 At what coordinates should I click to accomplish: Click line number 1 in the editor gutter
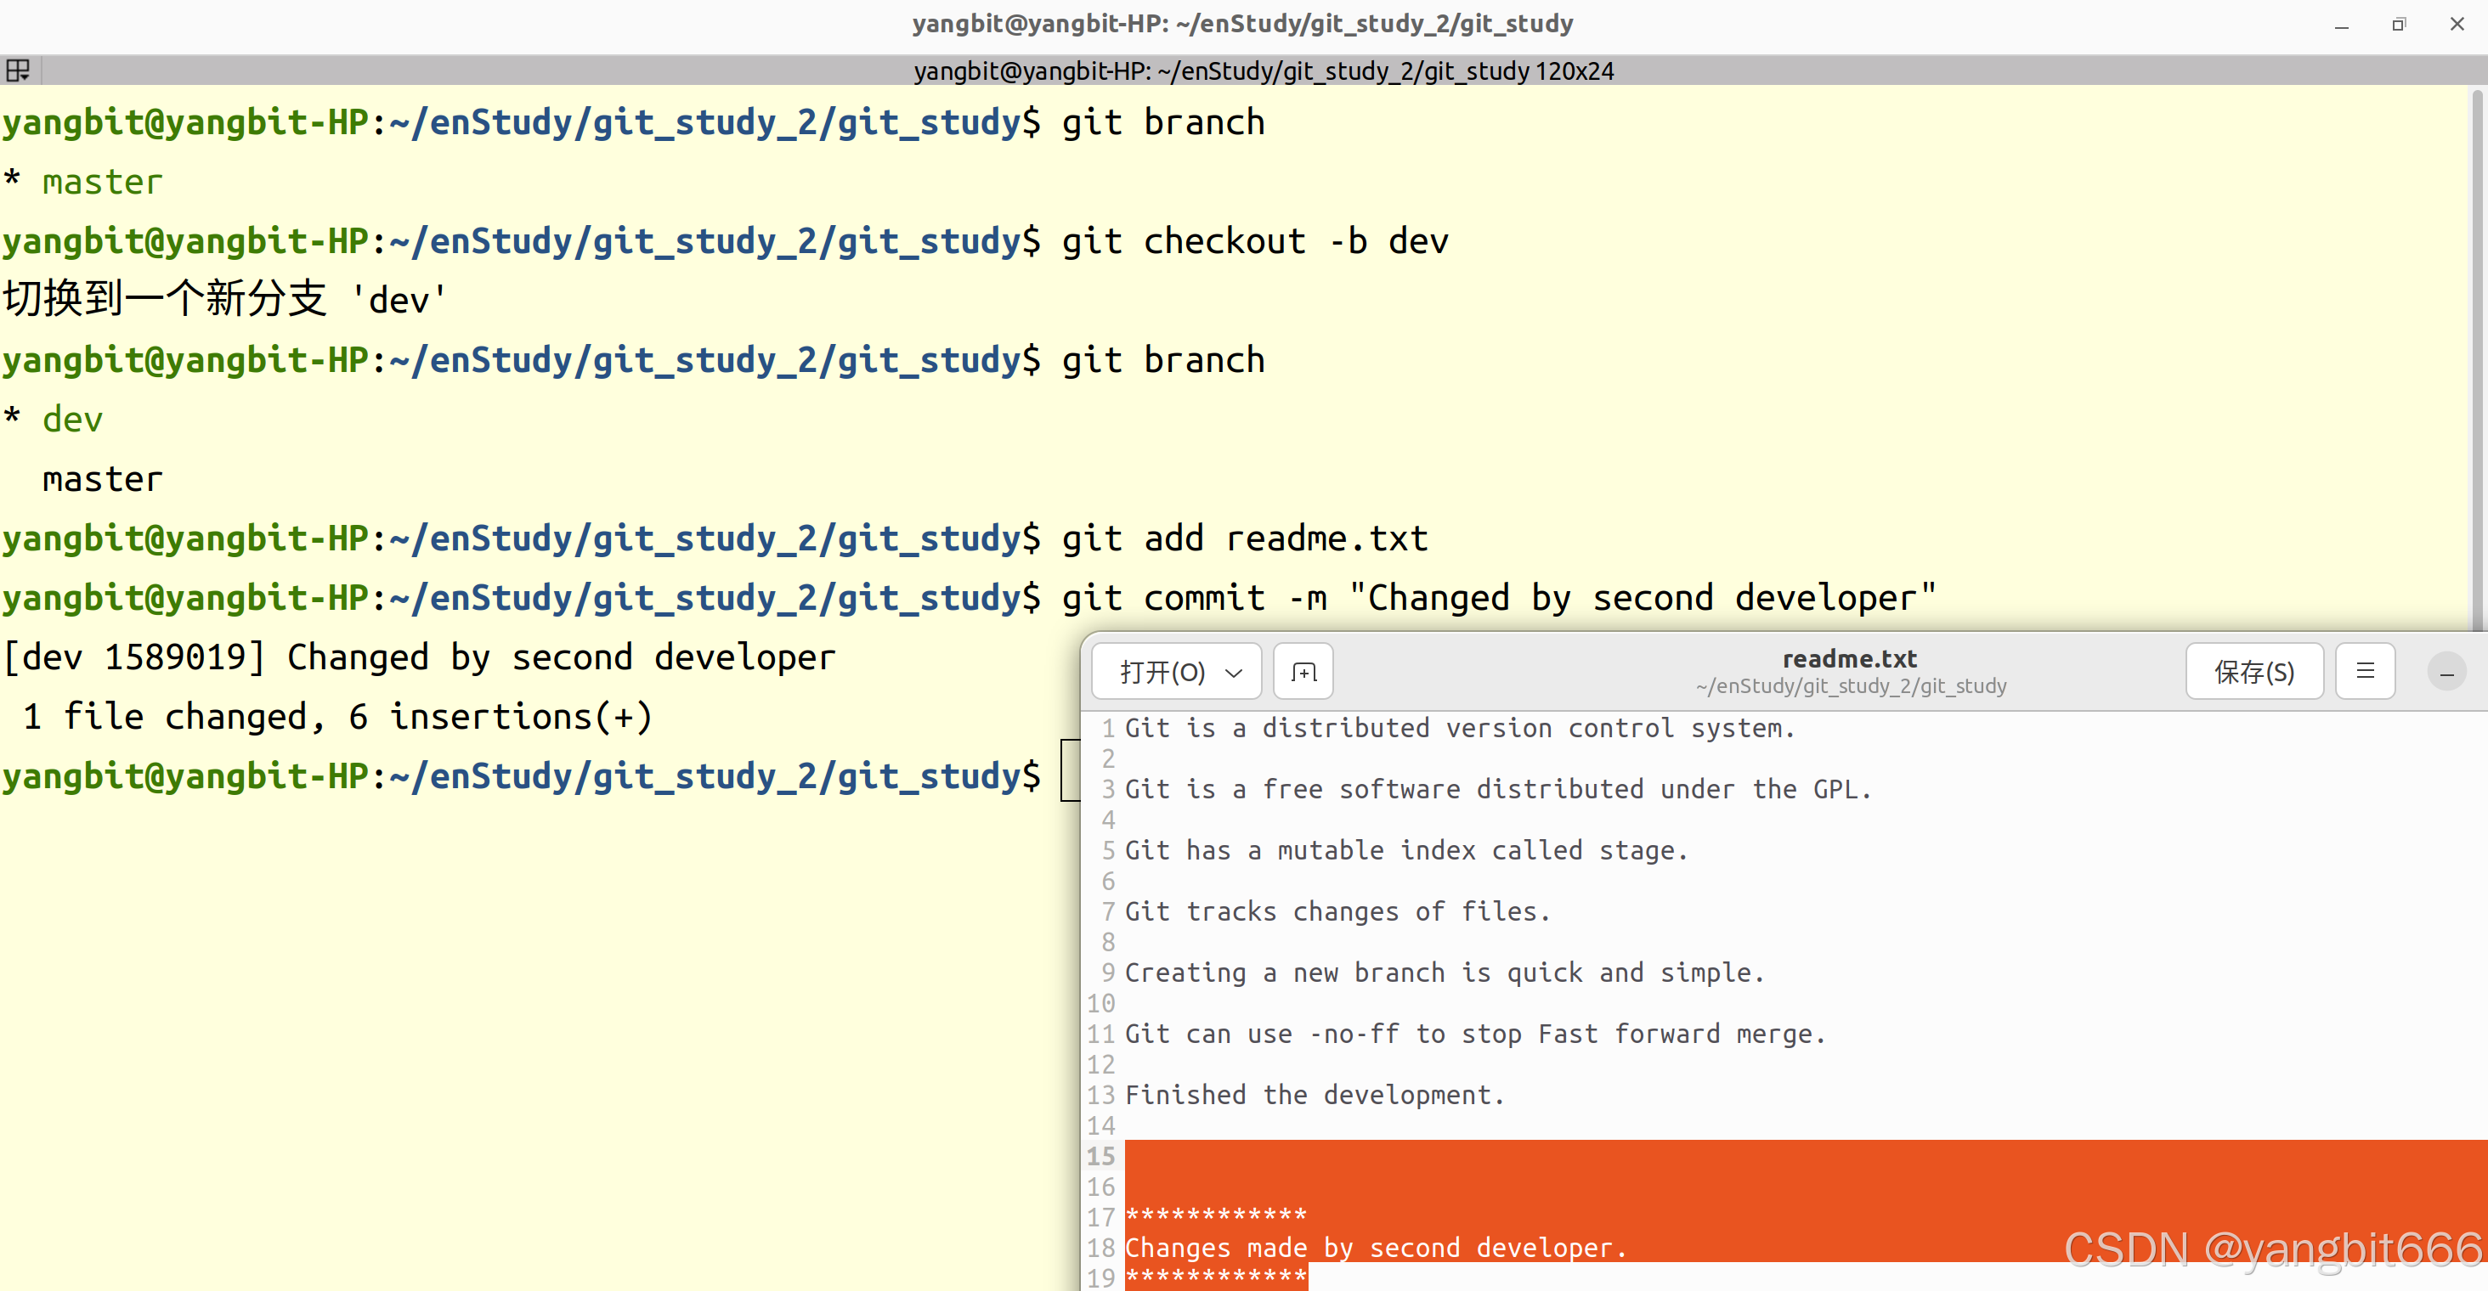tap(1108, 728)
